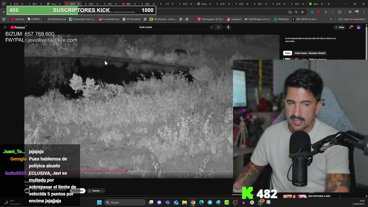Open the Socialblade.com bookmark
Viewport: 368px width, 207px height.
tap(109, 19)
